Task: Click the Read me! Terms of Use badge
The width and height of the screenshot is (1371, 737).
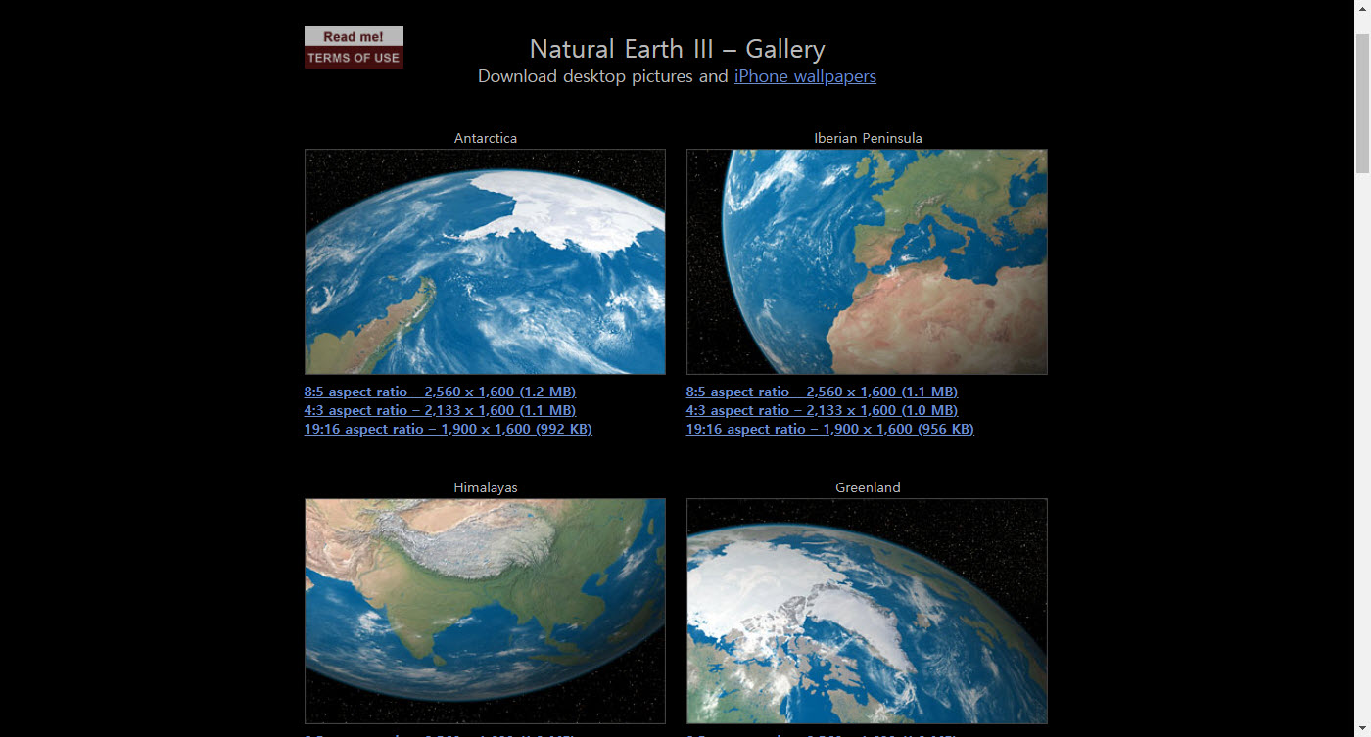Action: pos(354,47)
